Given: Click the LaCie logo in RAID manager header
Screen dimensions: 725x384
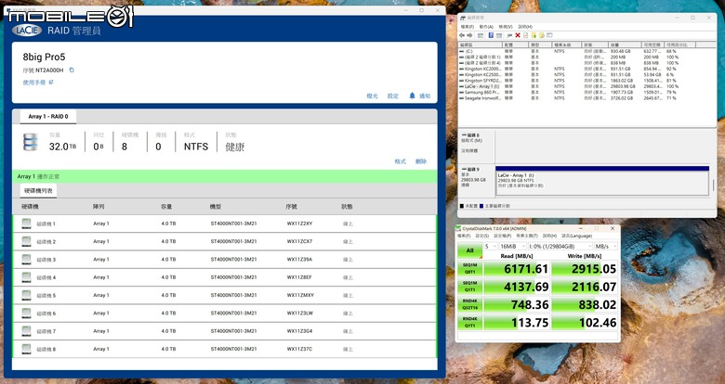Looking at the screenshot, I should coord(27,31).
